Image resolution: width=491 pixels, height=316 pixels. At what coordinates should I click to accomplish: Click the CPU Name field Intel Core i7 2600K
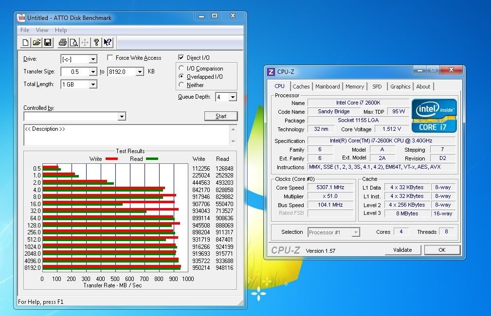tap(358, 103)
